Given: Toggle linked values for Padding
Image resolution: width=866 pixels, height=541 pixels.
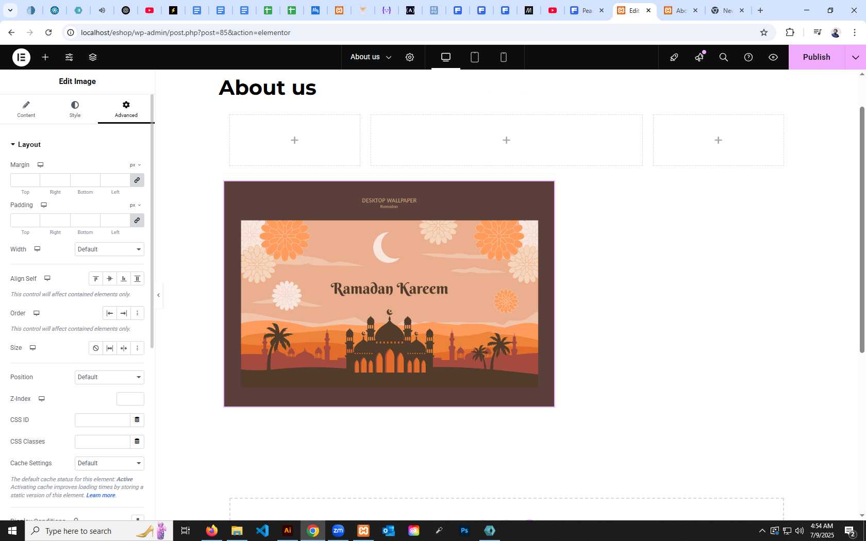Looking at the screenshot, I should (x=137, y=221).
